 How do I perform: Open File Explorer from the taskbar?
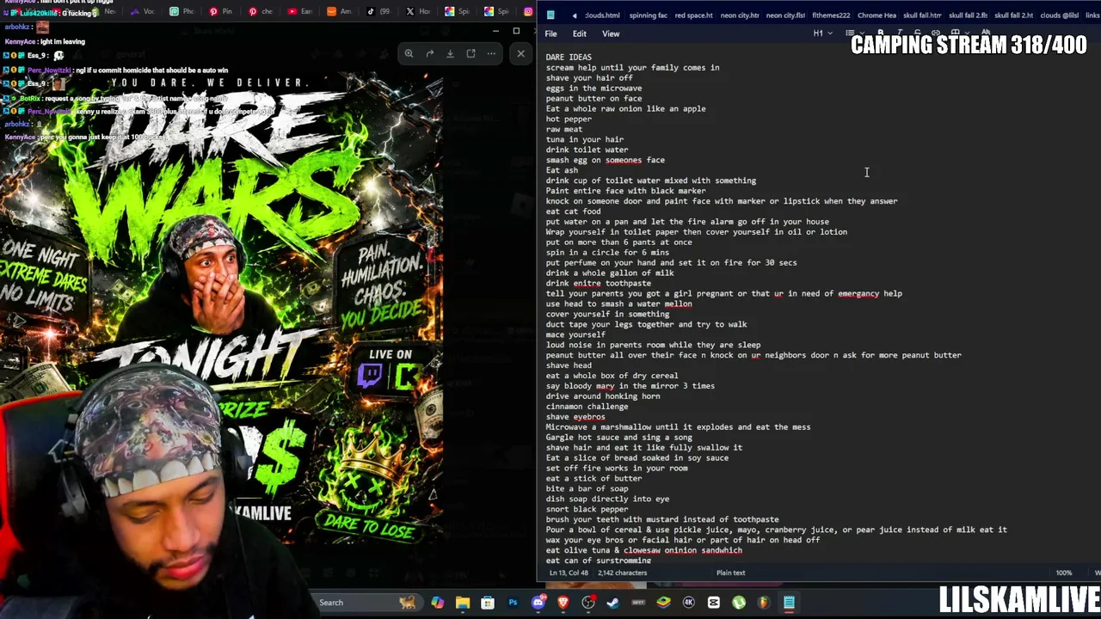tap(463, 603)
